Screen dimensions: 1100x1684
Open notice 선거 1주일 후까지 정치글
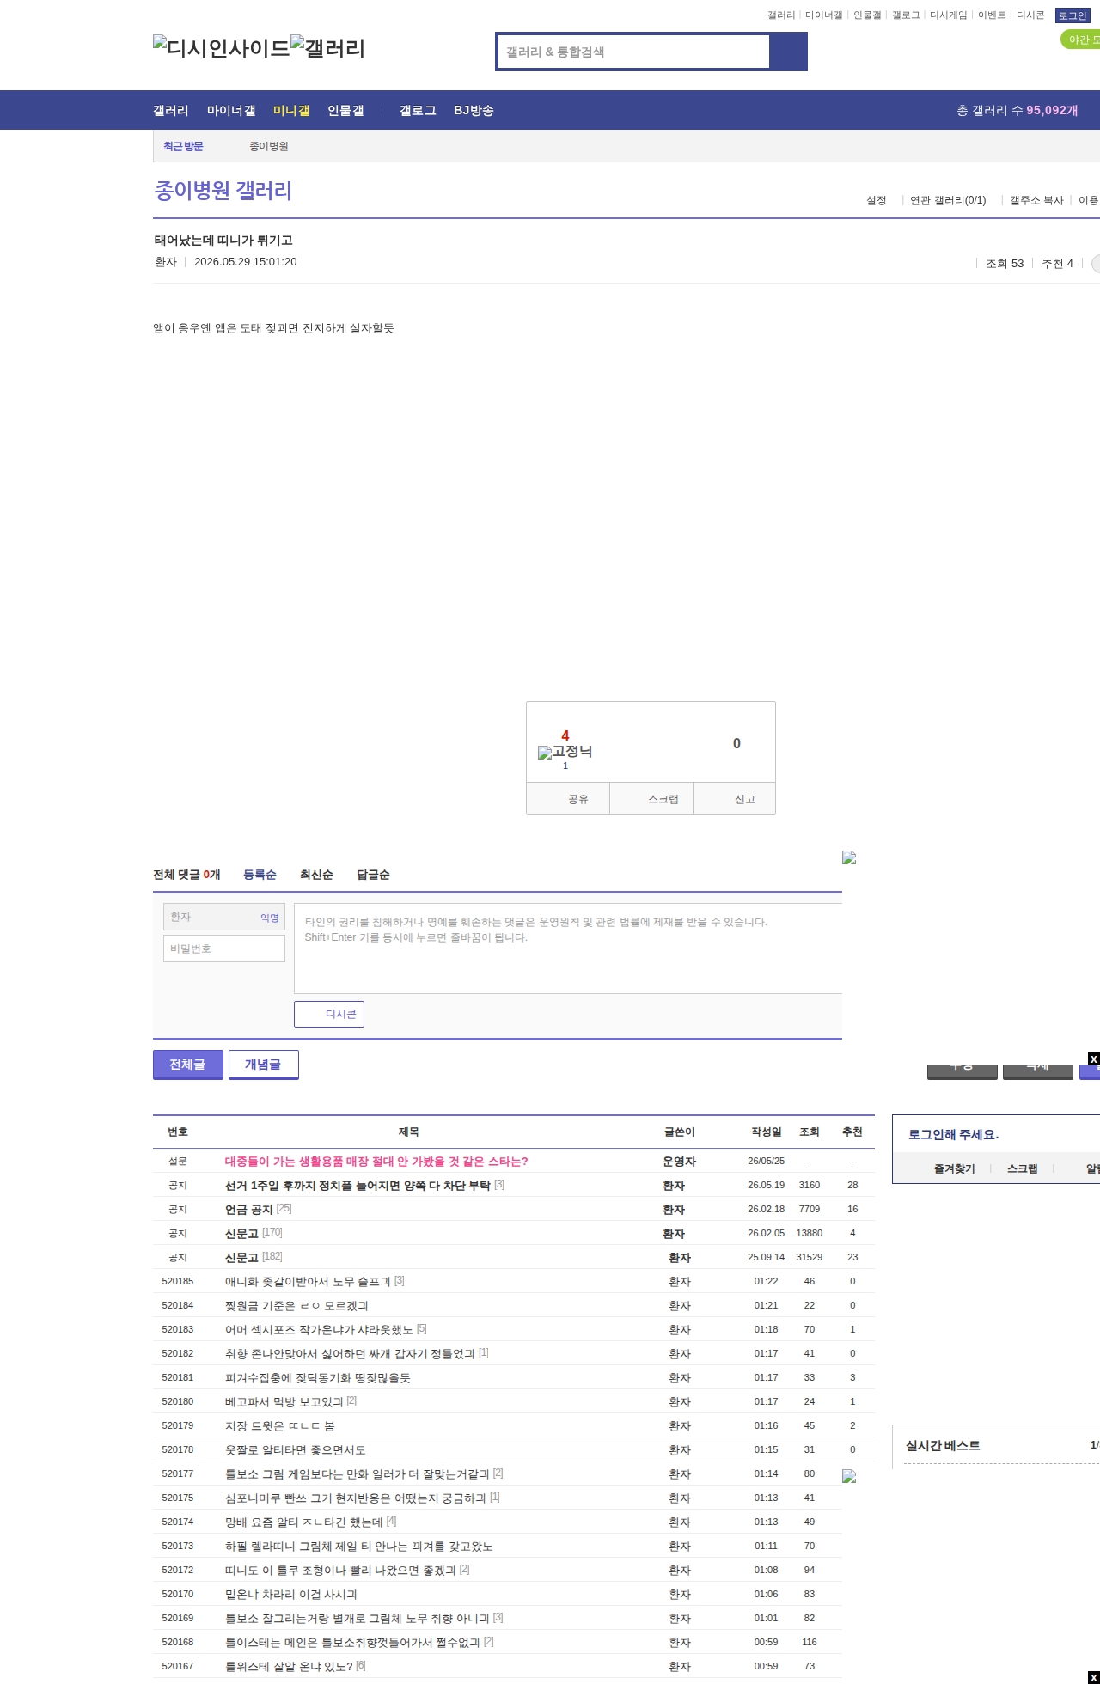pos(357,1185)
